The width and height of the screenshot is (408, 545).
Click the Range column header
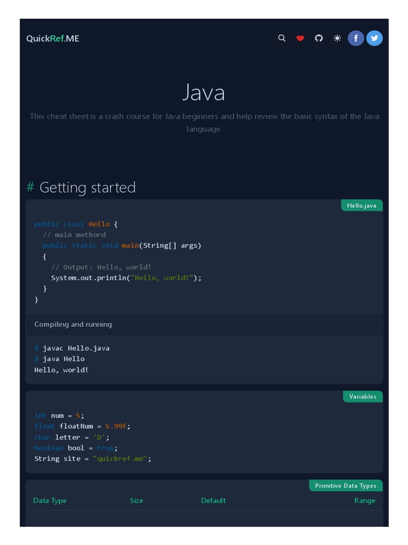(x=364, y=500)
